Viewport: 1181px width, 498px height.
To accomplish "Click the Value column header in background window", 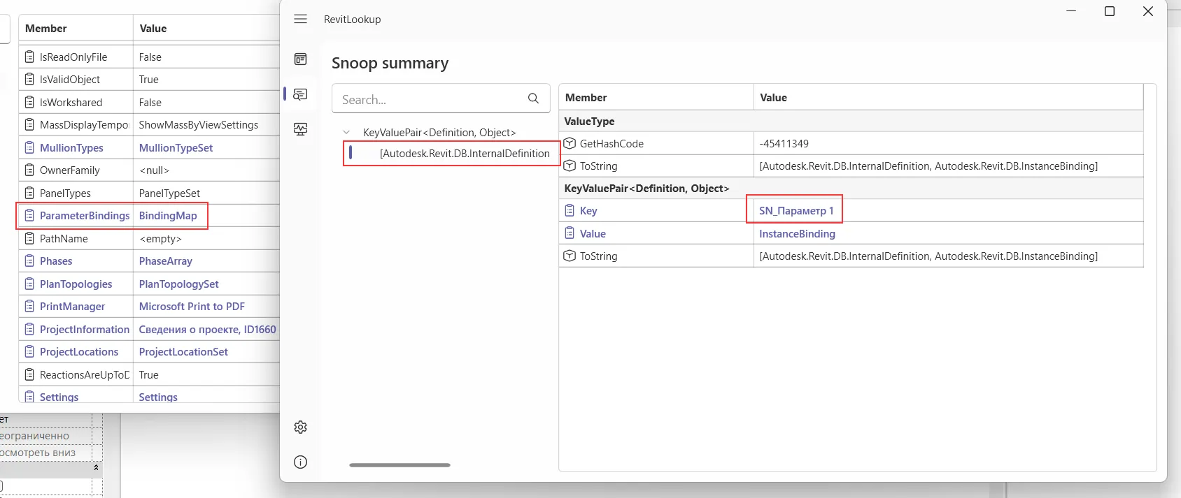I will pyautogui.click(x=206, y=29).
